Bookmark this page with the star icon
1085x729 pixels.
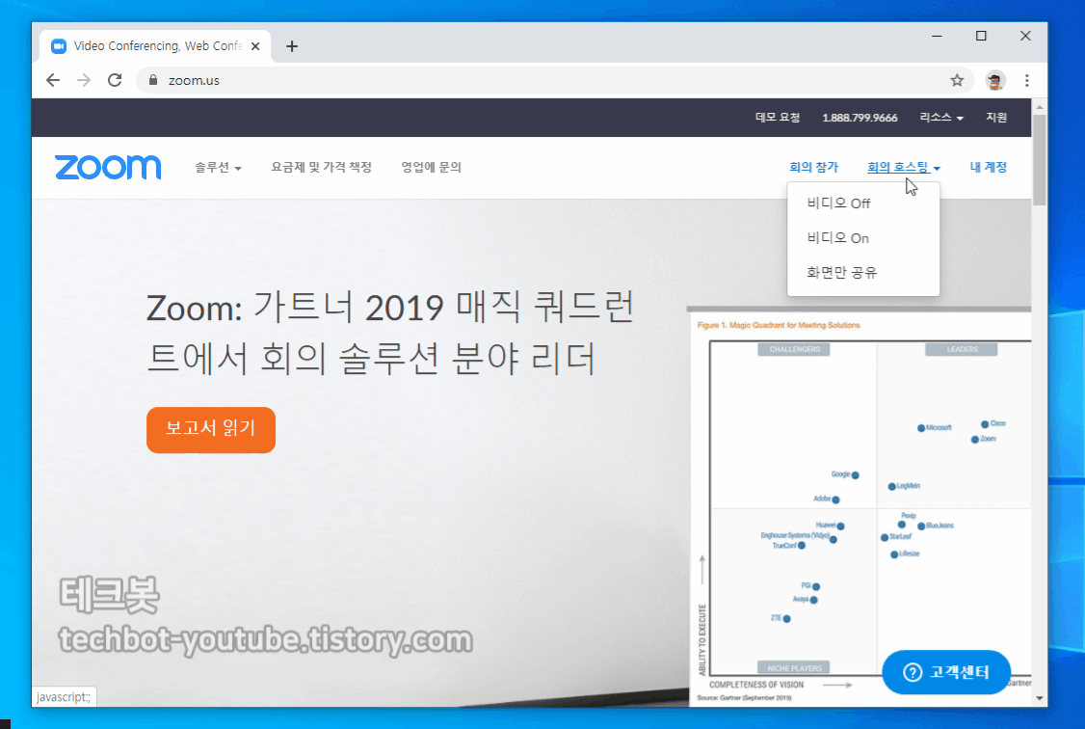[957, 80]
